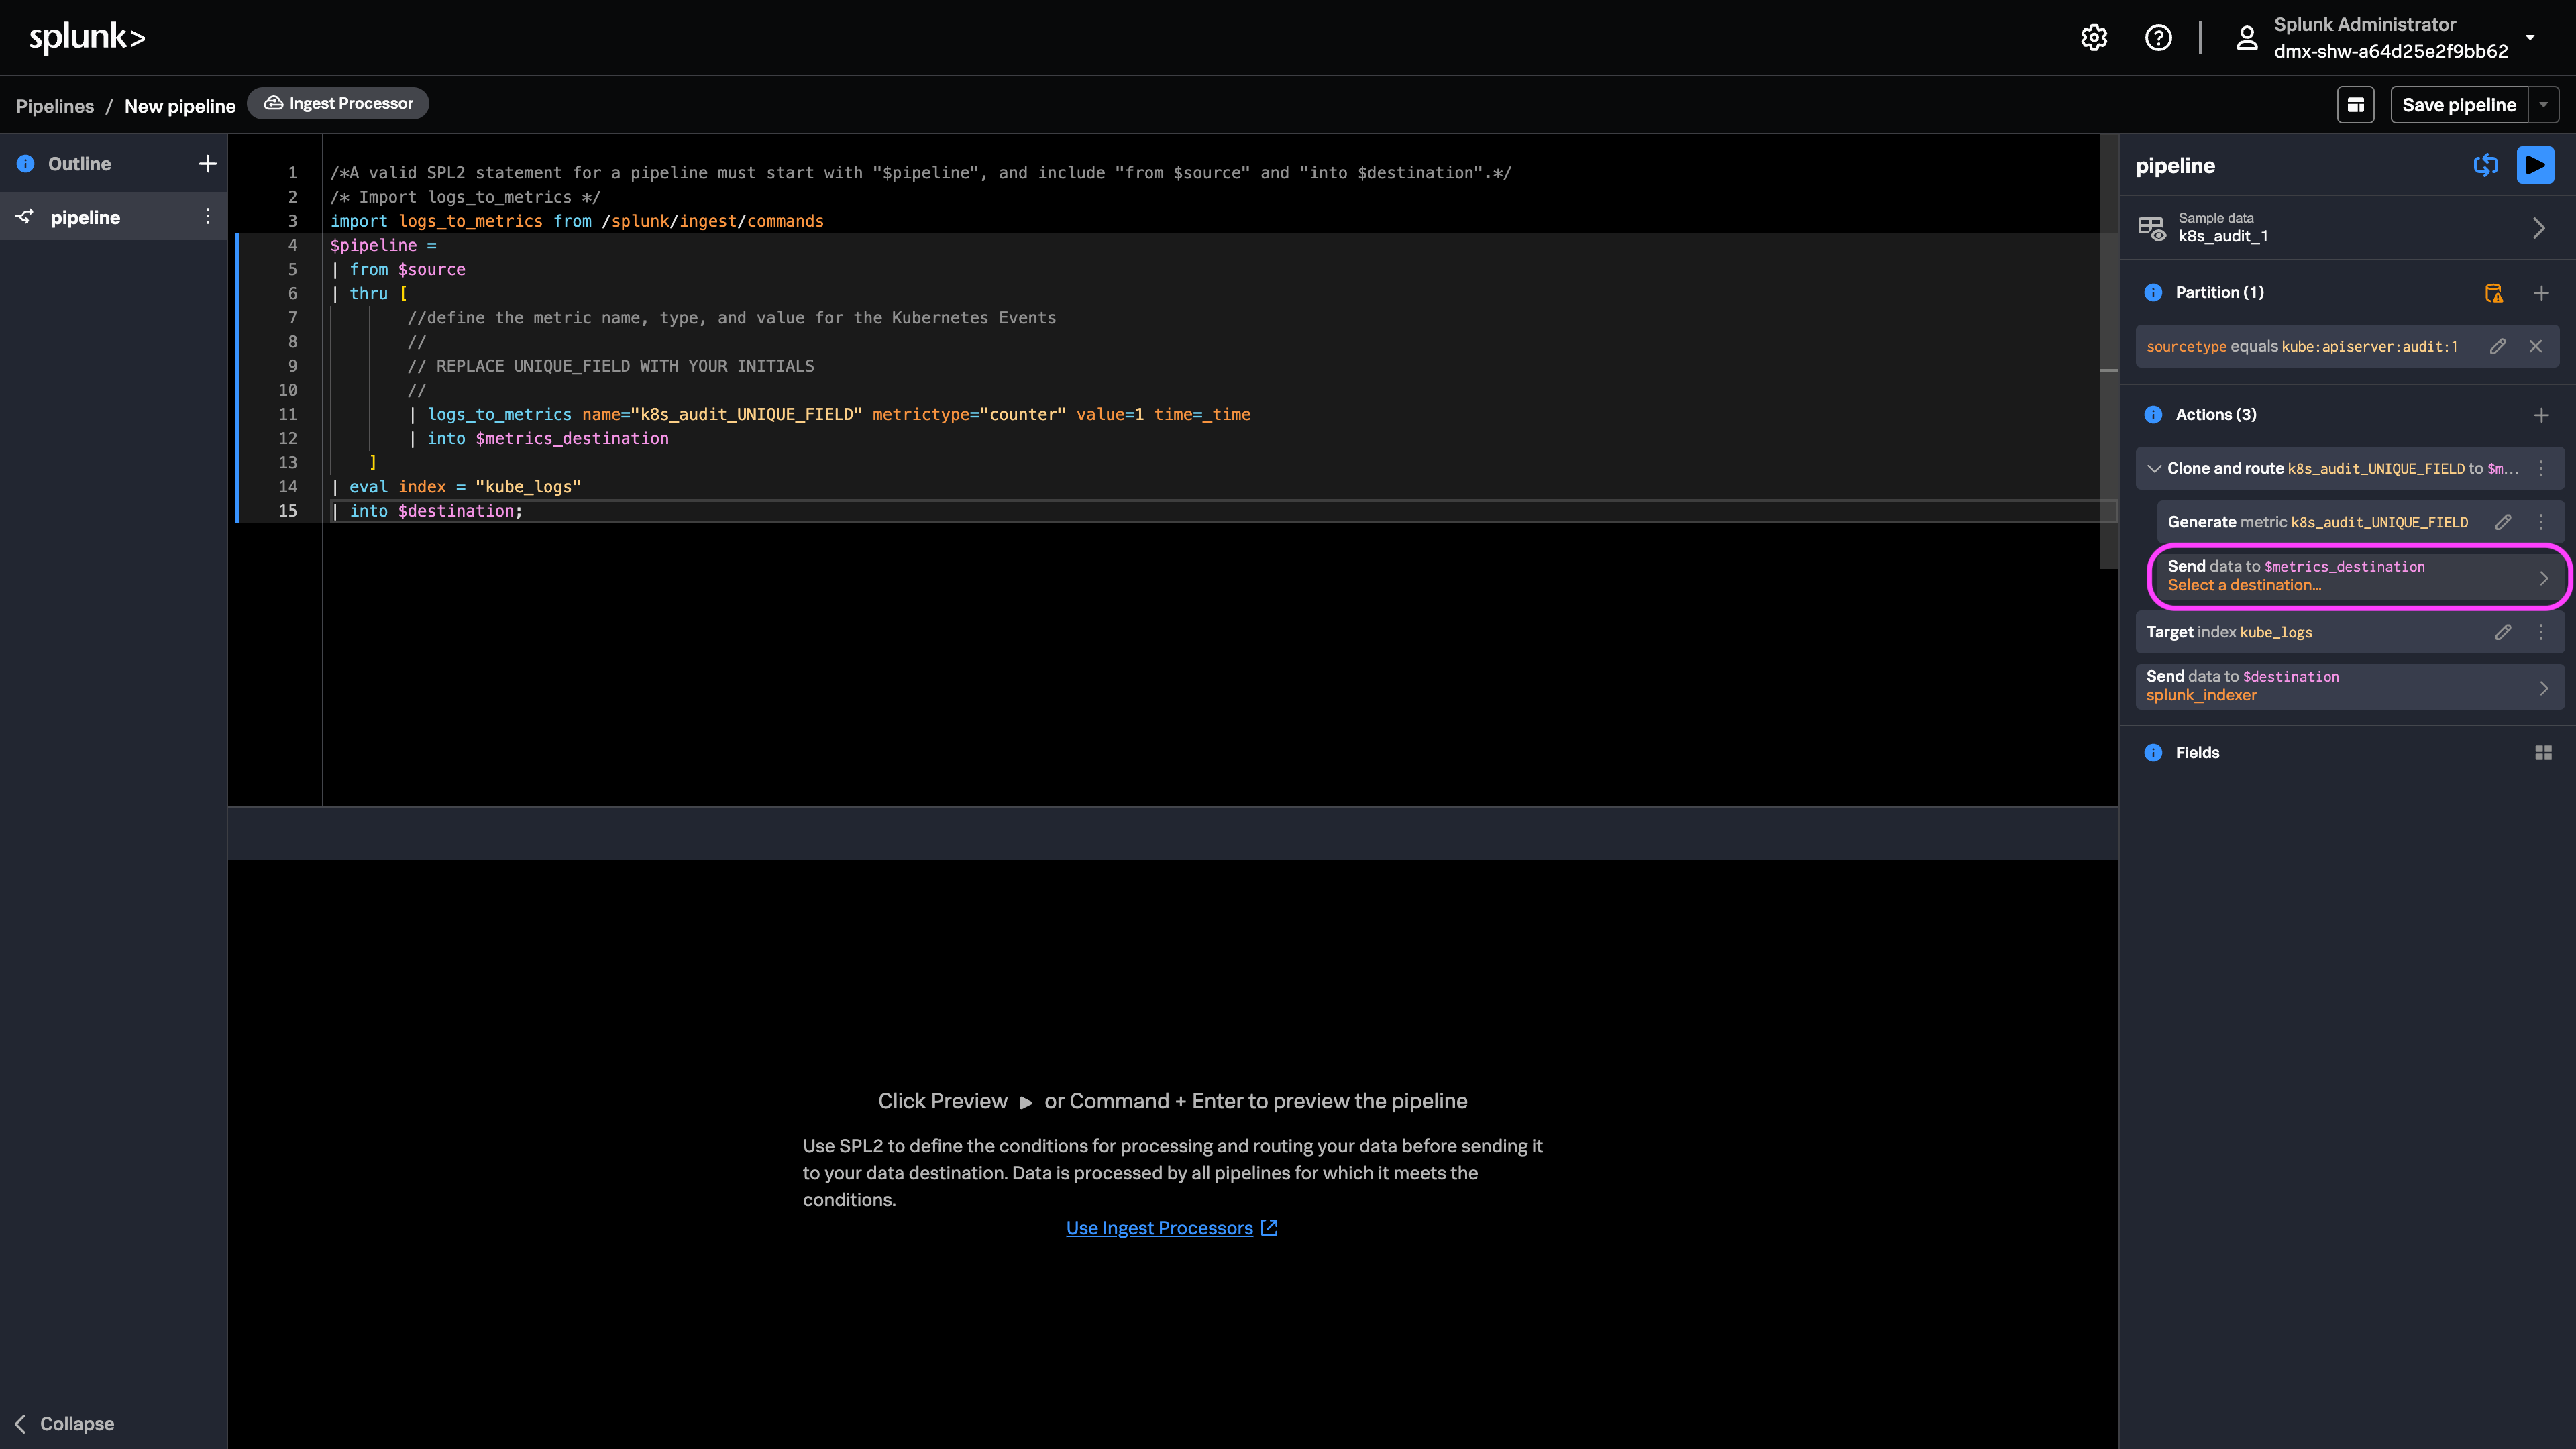
Task: Open Generate metric options menu
Action: 2541,522
